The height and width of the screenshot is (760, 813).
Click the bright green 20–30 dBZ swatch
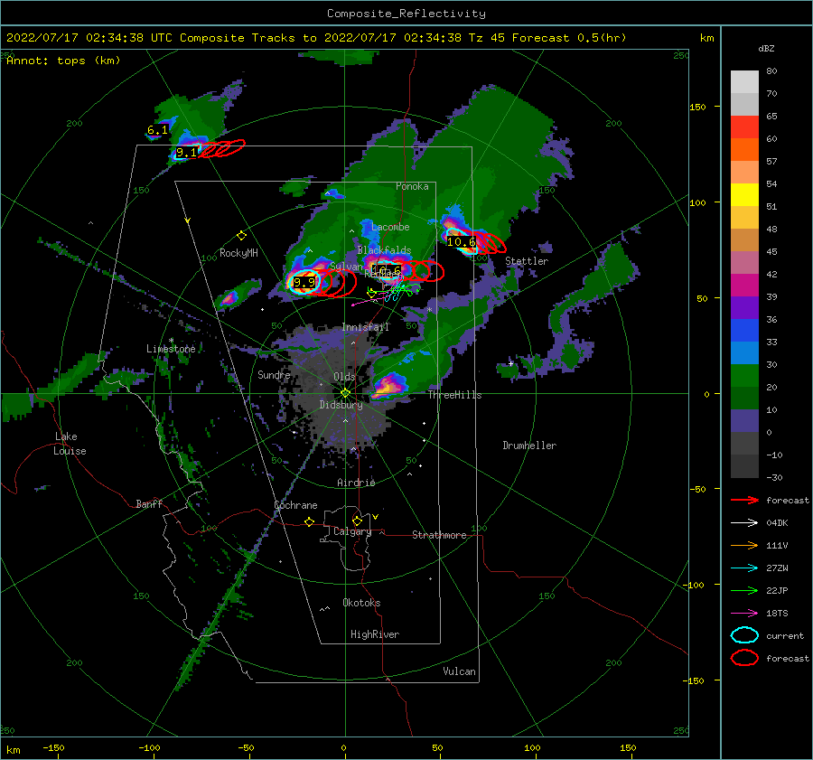click(x=744, y=376)
